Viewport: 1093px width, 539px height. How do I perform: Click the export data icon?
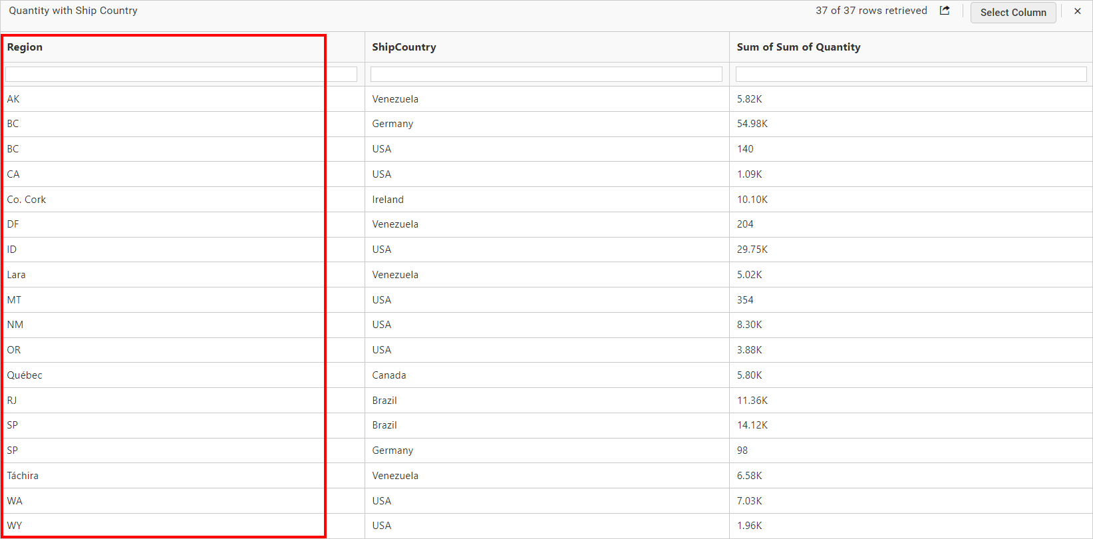click(x=945, y=11)
